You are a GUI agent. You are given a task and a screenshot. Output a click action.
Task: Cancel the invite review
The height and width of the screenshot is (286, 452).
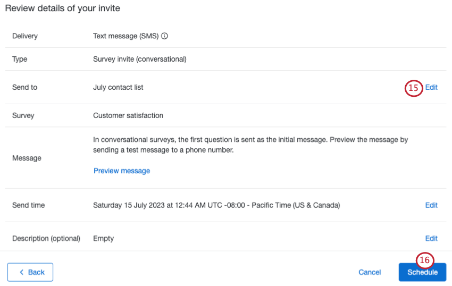[370, 272]
